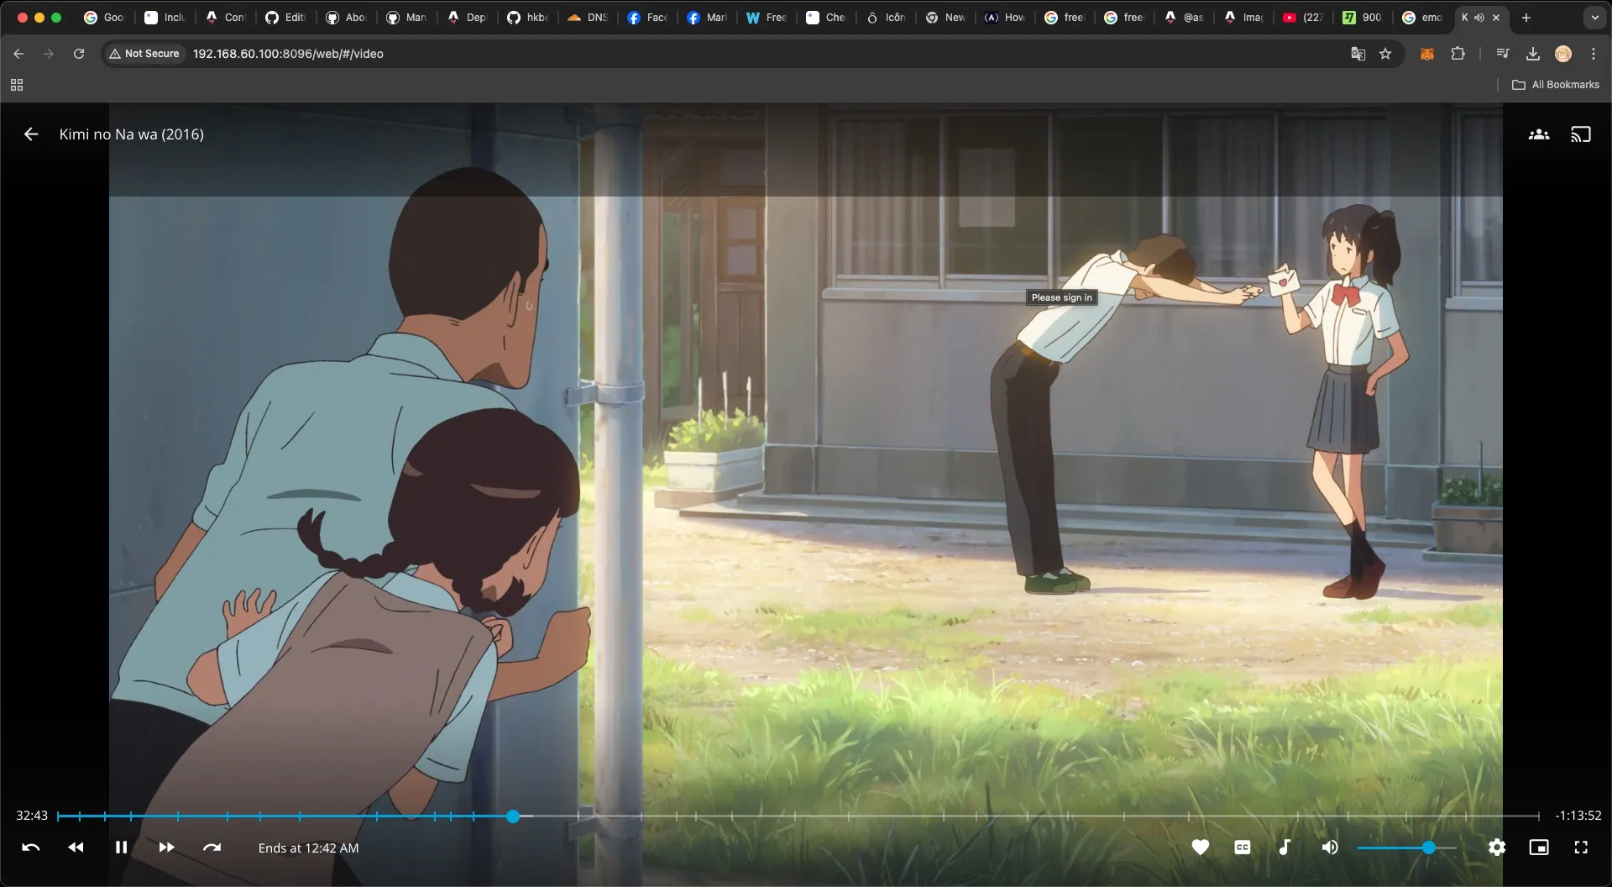Skip to the next chapter
The image size is (1612, 887).
pyautogui.click(x=212, y=848)
